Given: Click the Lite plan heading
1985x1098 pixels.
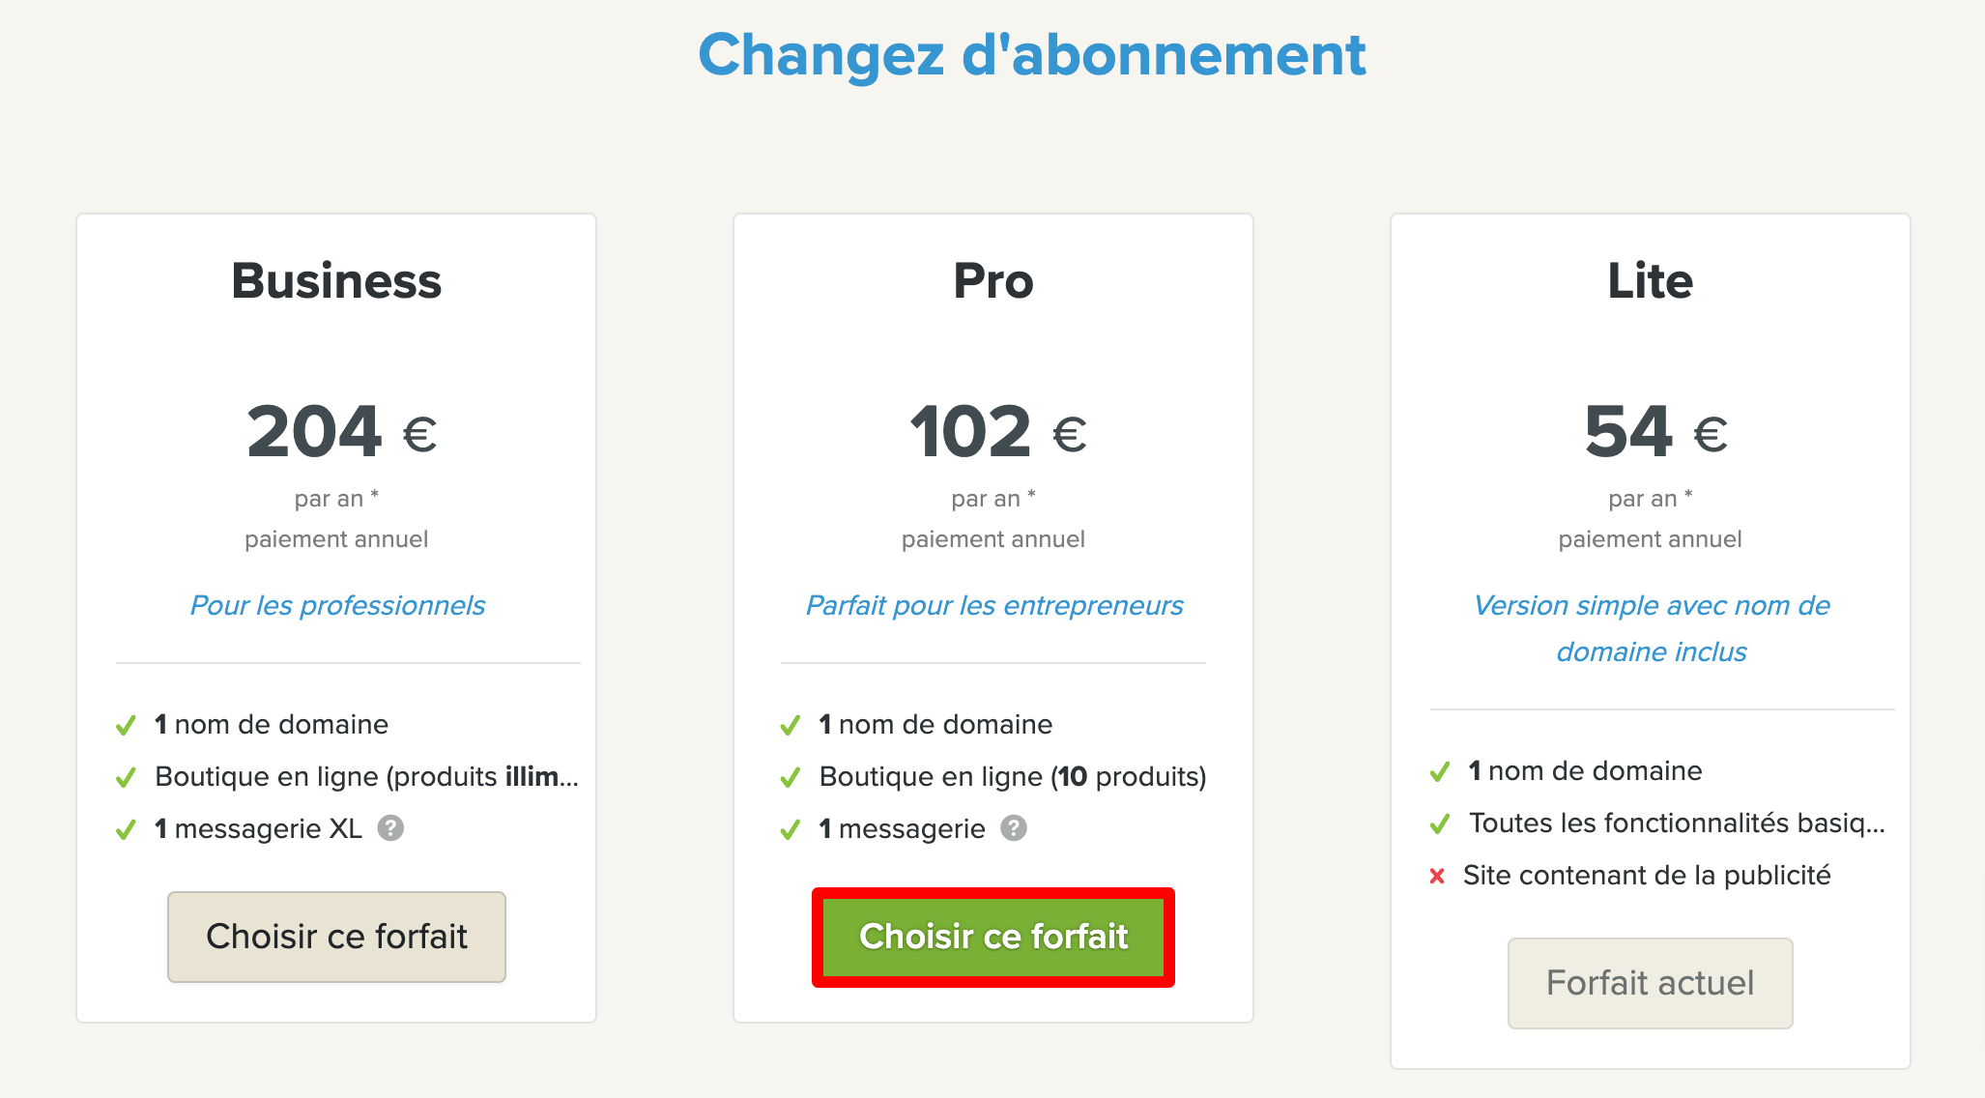Looking at the screenshot, I should pyautogui.click(x=1651, y=281).
